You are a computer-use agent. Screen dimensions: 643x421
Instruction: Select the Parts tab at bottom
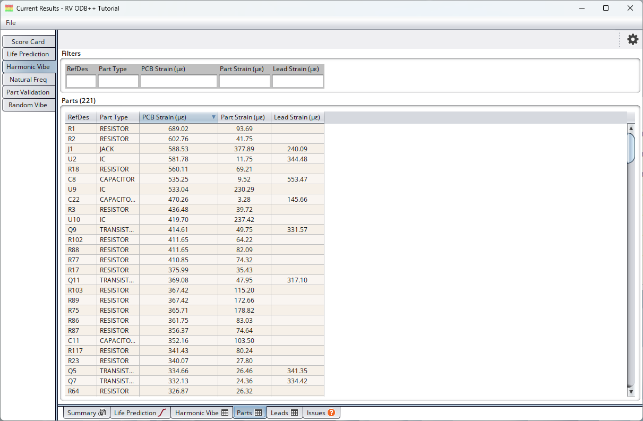coord(249,413)
